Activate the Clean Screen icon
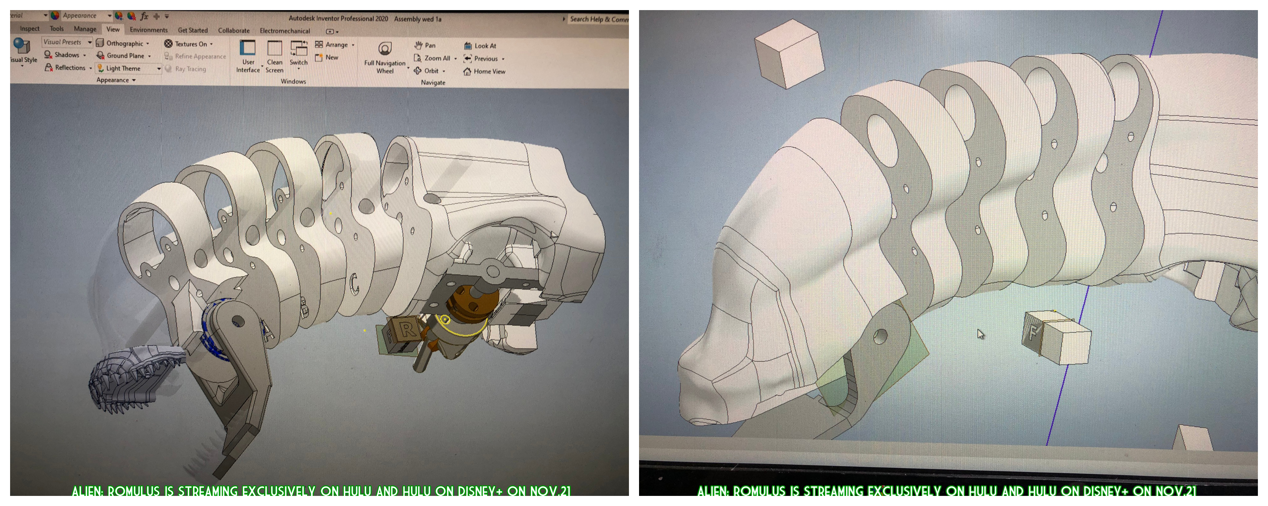 (x=274, y=49)
